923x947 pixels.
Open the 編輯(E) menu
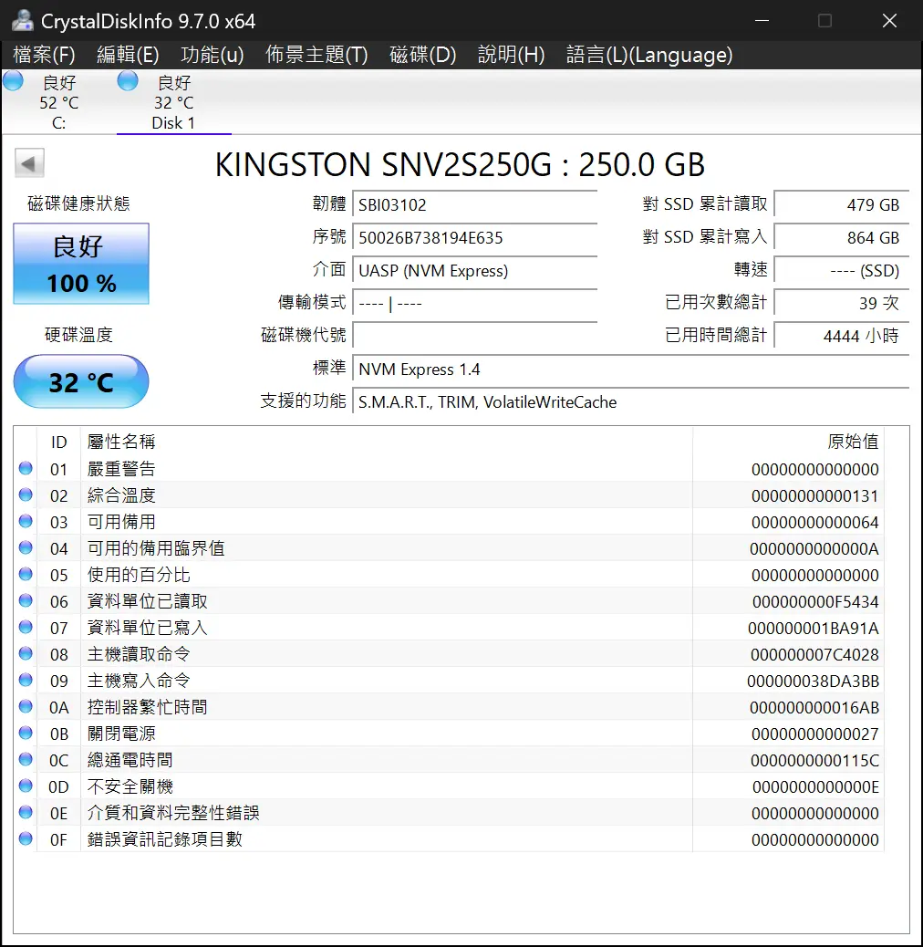[128, 55]
